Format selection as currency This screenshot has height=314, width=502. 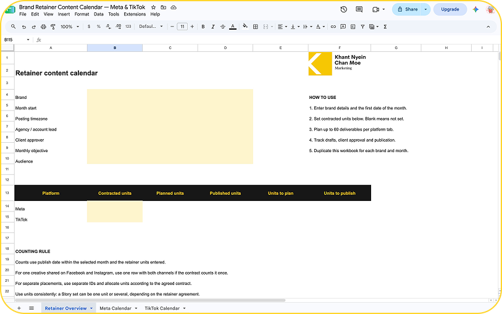coord(89,27)
